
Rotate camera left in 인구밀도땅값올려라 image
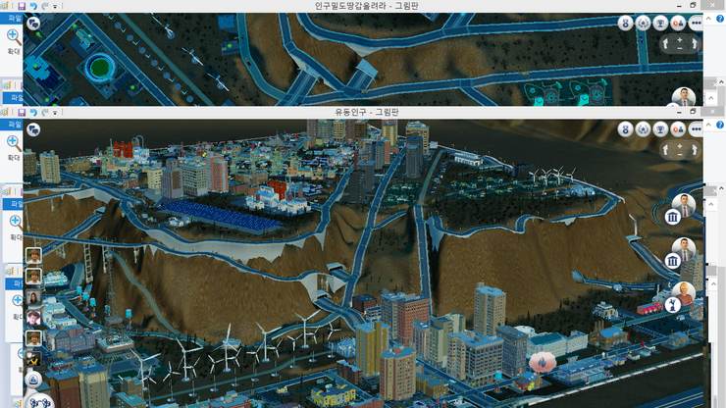click(666, 44)
